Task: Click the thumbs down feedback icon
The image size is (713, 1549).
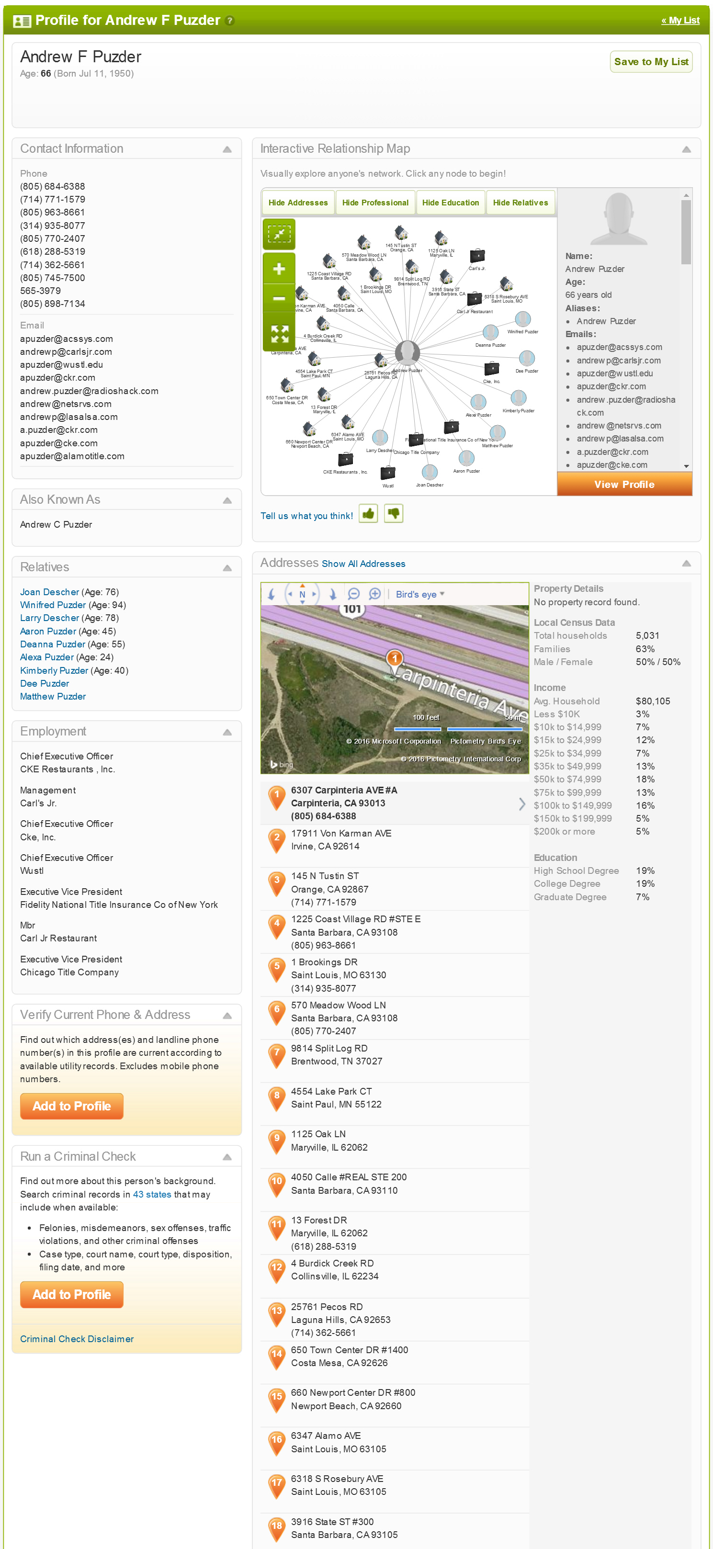Action: click(393, 513)
